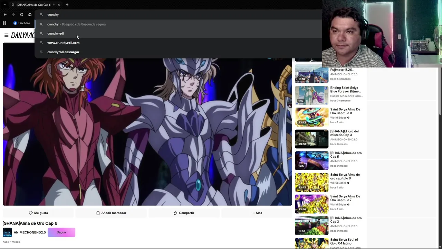
Task: Open the browser home page icon
Action: [30, 15]
